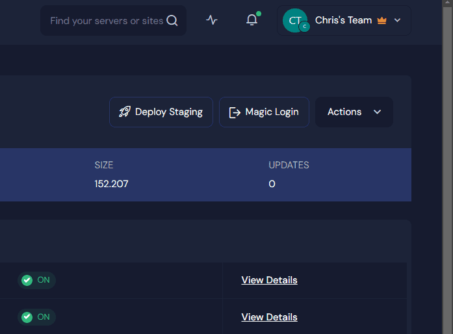
Task: Open the notifications bell
Action: [x=252, y=20]
